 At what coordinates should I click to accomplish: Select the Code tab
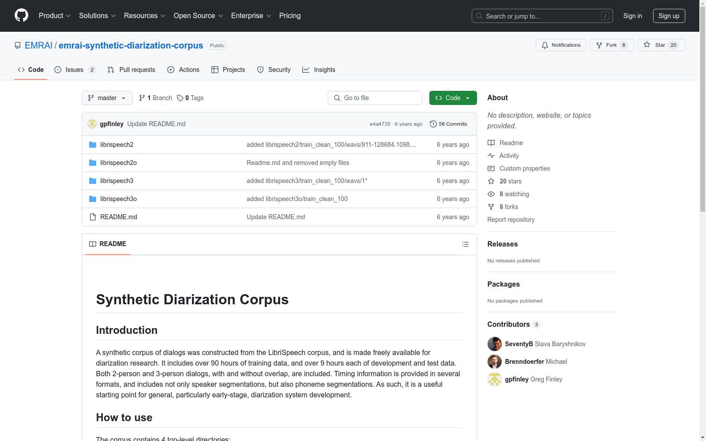coord(31,70)
